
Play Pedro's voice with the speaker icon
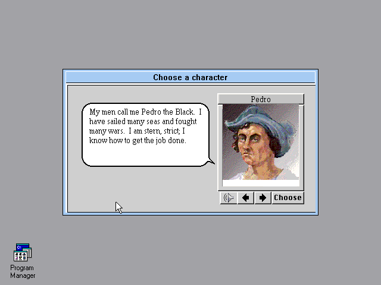click(229, 198)
